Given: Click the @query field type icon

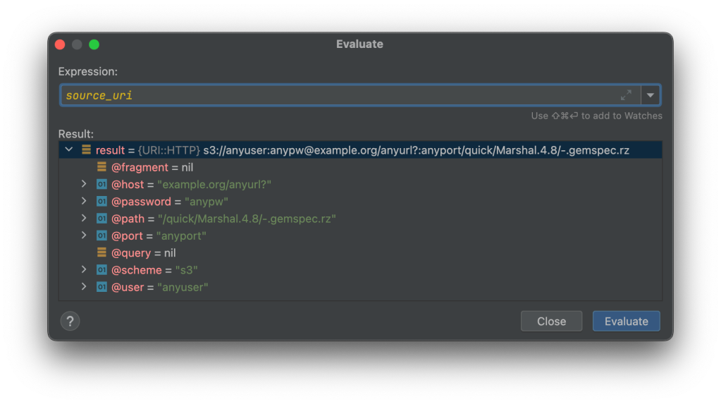Looking at the screenshot, I should click(x=101, y=253).
